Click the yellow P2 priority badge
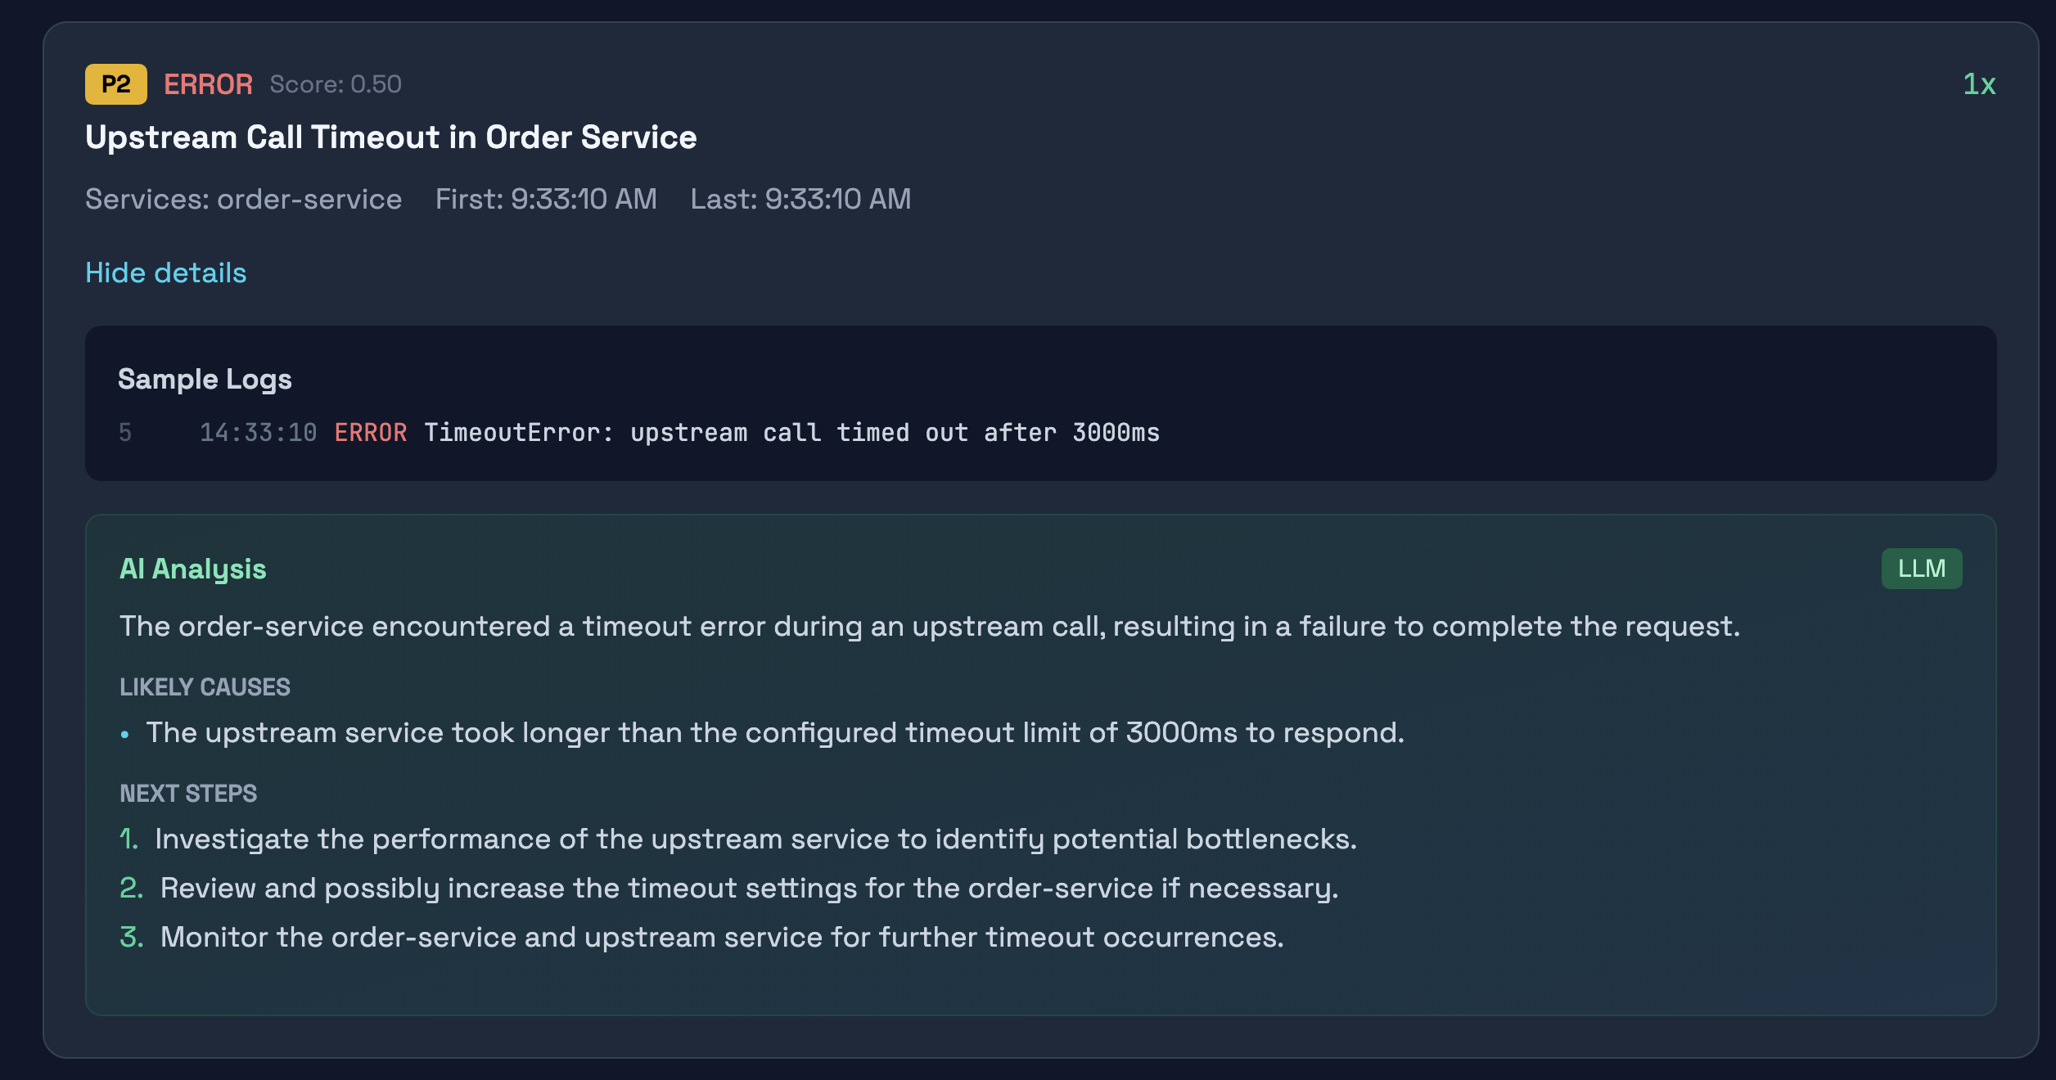Screen dimensions: 2056x1080 pos(115,84)
